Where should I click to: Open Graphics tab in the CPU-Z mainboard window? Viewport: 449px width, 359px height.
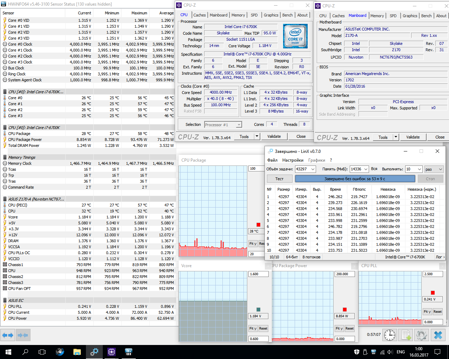pyautogui.click(x=410, y=16)
